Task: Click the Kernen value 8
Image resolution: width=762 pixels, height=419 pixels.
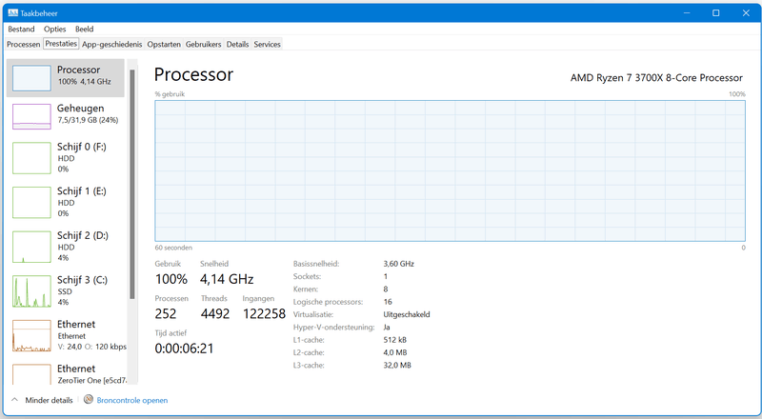Action: (386, 289)
